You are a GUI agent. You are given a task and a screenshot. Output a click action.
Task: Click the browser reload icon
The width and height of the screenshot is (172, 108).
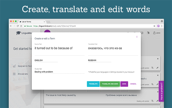click(18, 26)
